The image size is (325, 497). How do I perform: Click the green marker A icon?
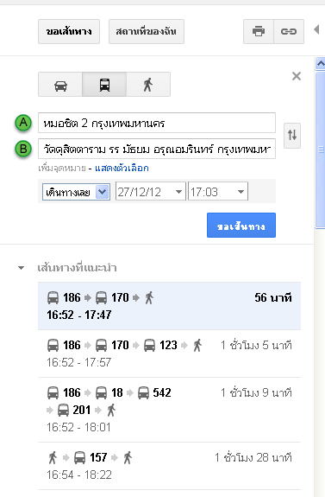tap(23, 123)
